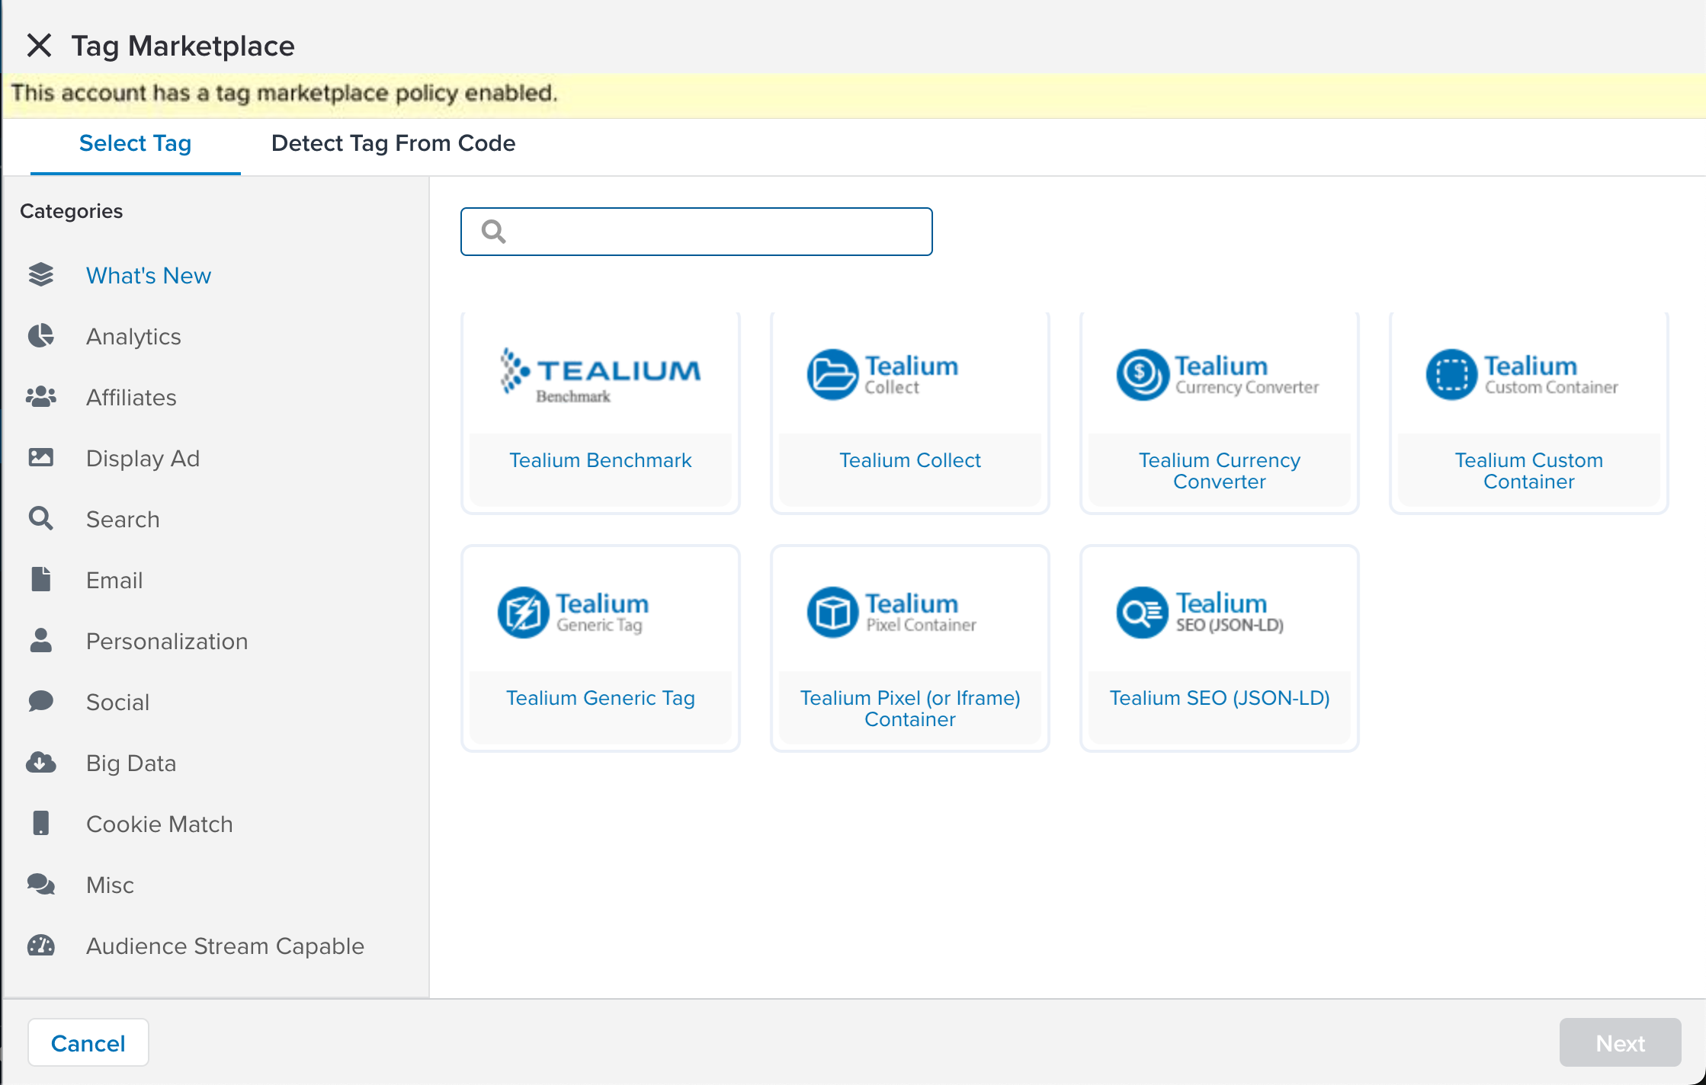The image size is (1706, 1085).
Task: Click the Cookie Match device icon
Action: pyautogui.click(x=41, y=824)
